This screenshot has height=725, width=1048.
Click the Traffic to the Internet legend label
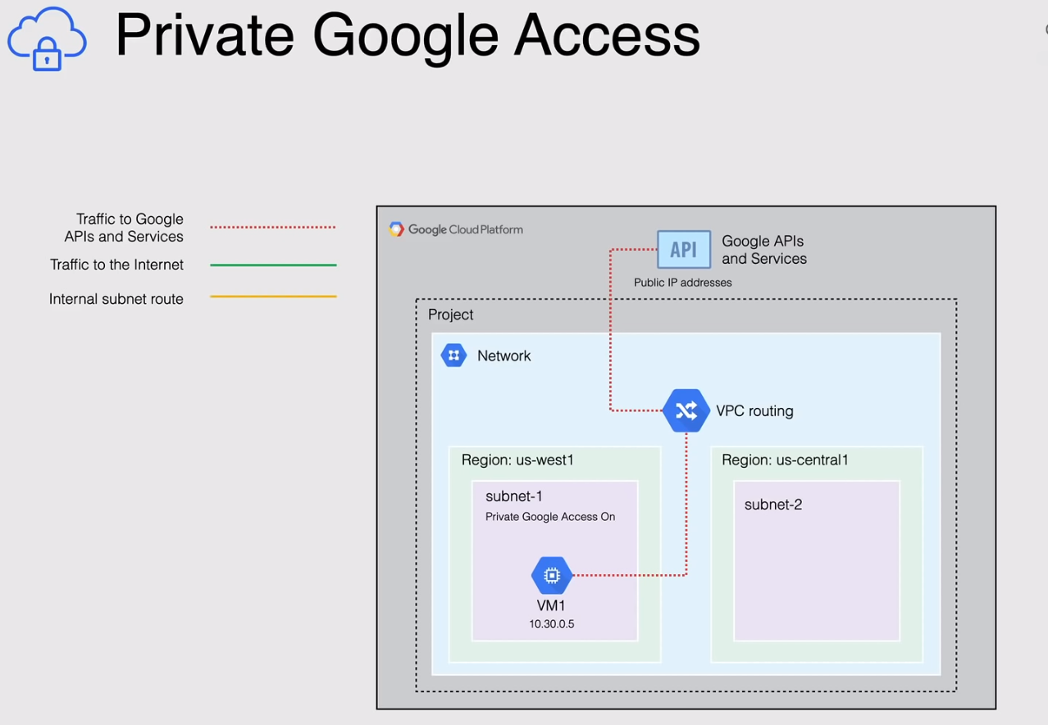coord(116,265)
